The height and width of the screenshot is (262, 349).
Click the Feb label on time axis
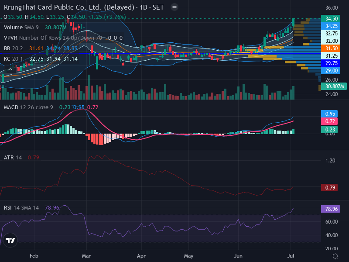tap(34, 256)
